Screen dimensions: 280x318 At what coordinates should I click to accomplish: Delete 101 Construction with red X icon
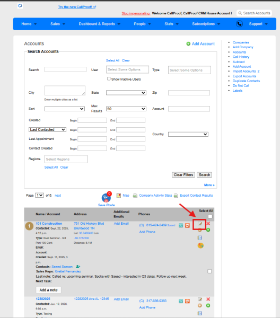208,224
